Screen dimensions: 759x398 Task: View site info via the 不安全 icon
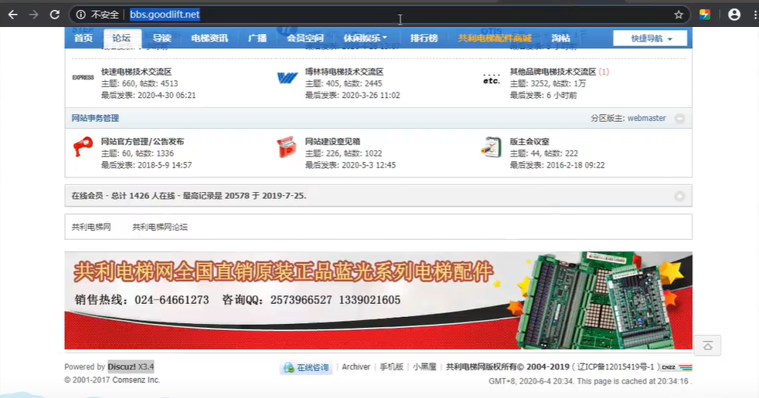click(81, 15)
